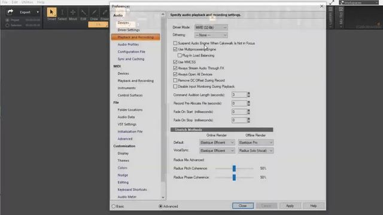Adjust Fade On Stop spinner arrows

(249, 120)
